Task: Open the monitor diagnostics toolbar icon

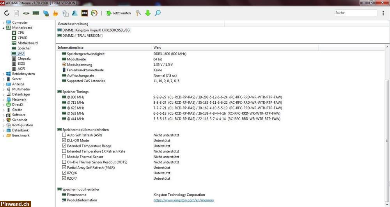Action: coord(46,13)
